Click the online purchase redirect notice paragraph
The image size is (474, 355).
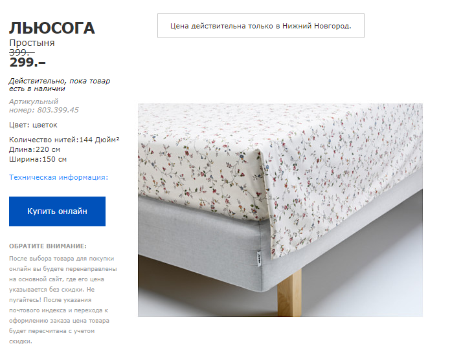63,300
